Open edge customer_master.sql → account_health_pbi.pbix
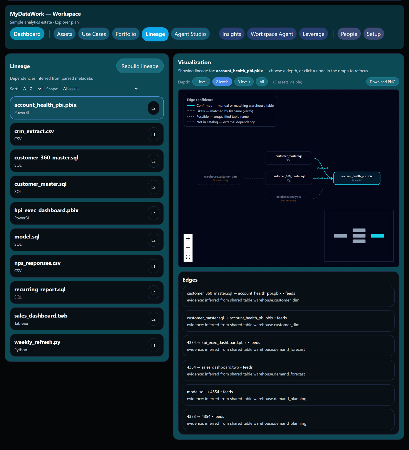This screenshot has width=409, height=450. click(288, 321)
